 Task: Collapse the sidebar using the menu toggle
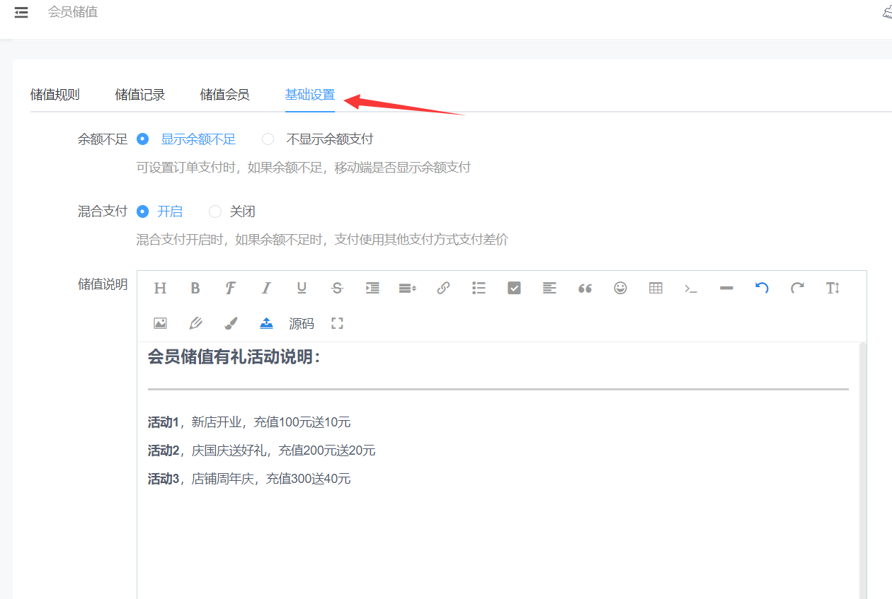point(21,12)
